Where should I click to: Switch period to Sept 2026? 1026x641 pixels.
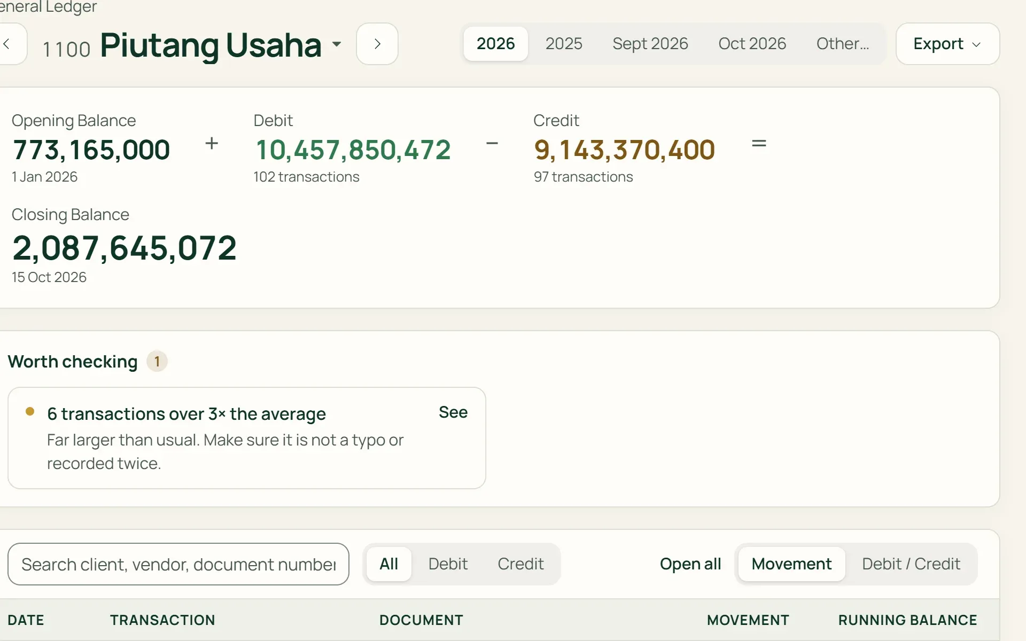[650, 44]
